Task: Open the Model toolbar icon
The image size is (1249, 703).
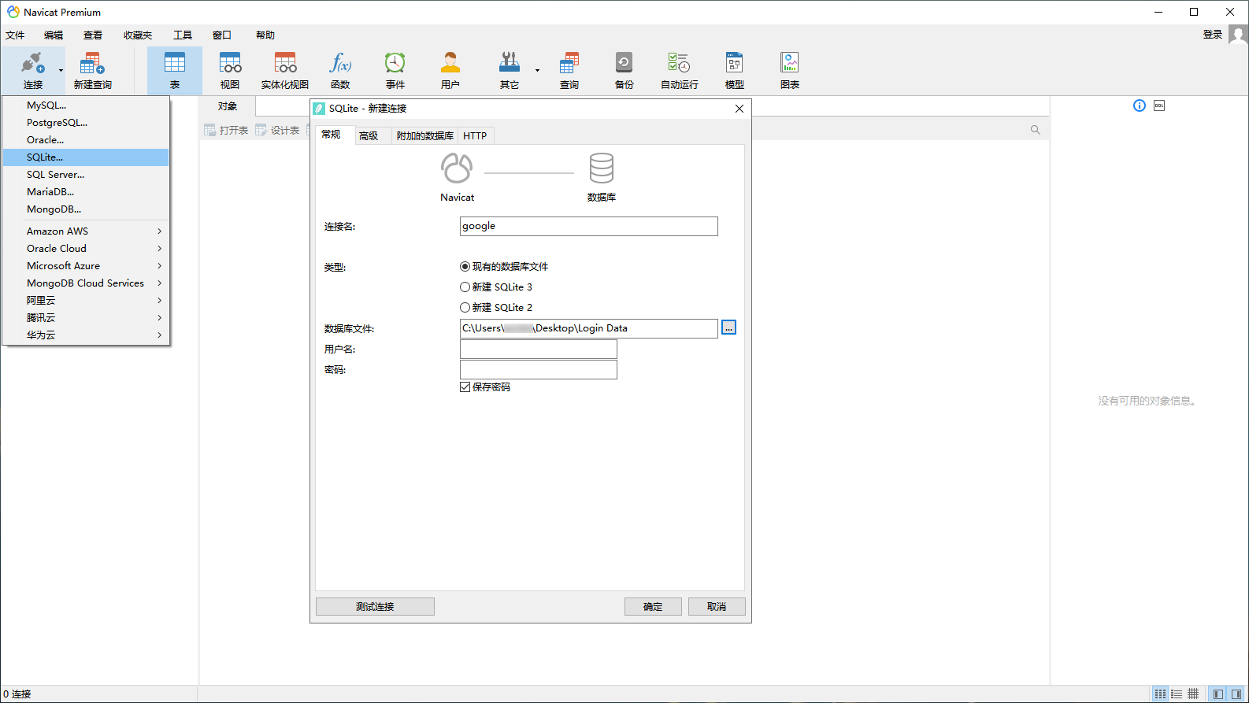Action: [735, 71]
